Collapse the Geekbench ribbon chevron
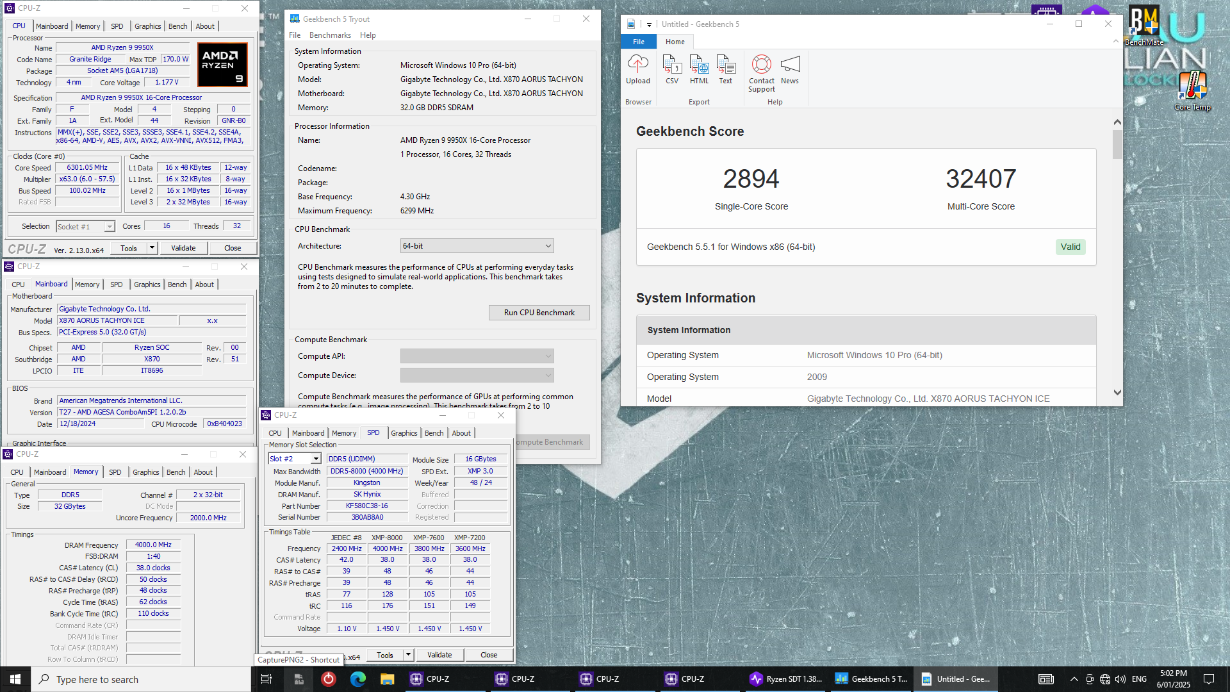The image size is (1230, 692). coord(1116,41)
